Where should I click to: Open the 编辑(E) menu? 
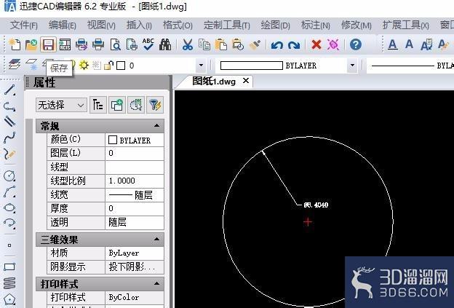coord(63,25)
